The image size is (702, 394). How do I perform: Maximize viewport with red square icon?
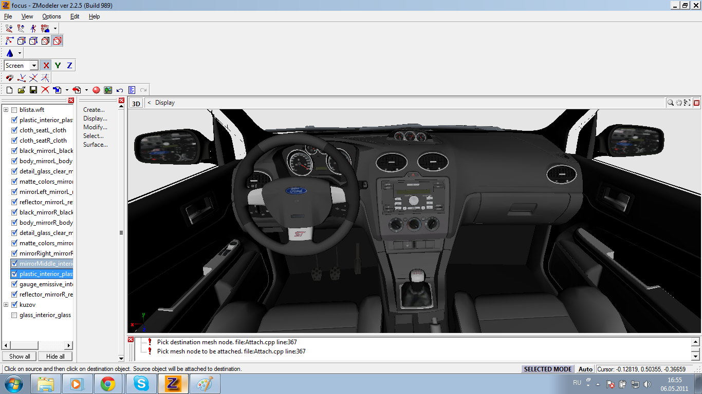tap(697, 103)
